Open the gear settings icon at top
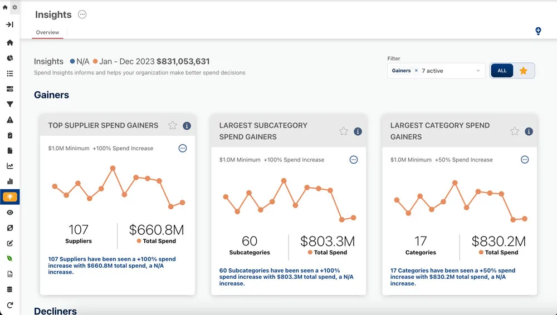 click(14, 7)
